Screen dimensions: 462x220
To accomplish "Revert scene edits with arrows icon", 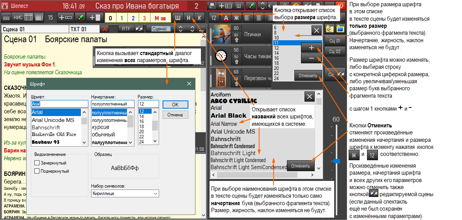I will tap(138, 29).
